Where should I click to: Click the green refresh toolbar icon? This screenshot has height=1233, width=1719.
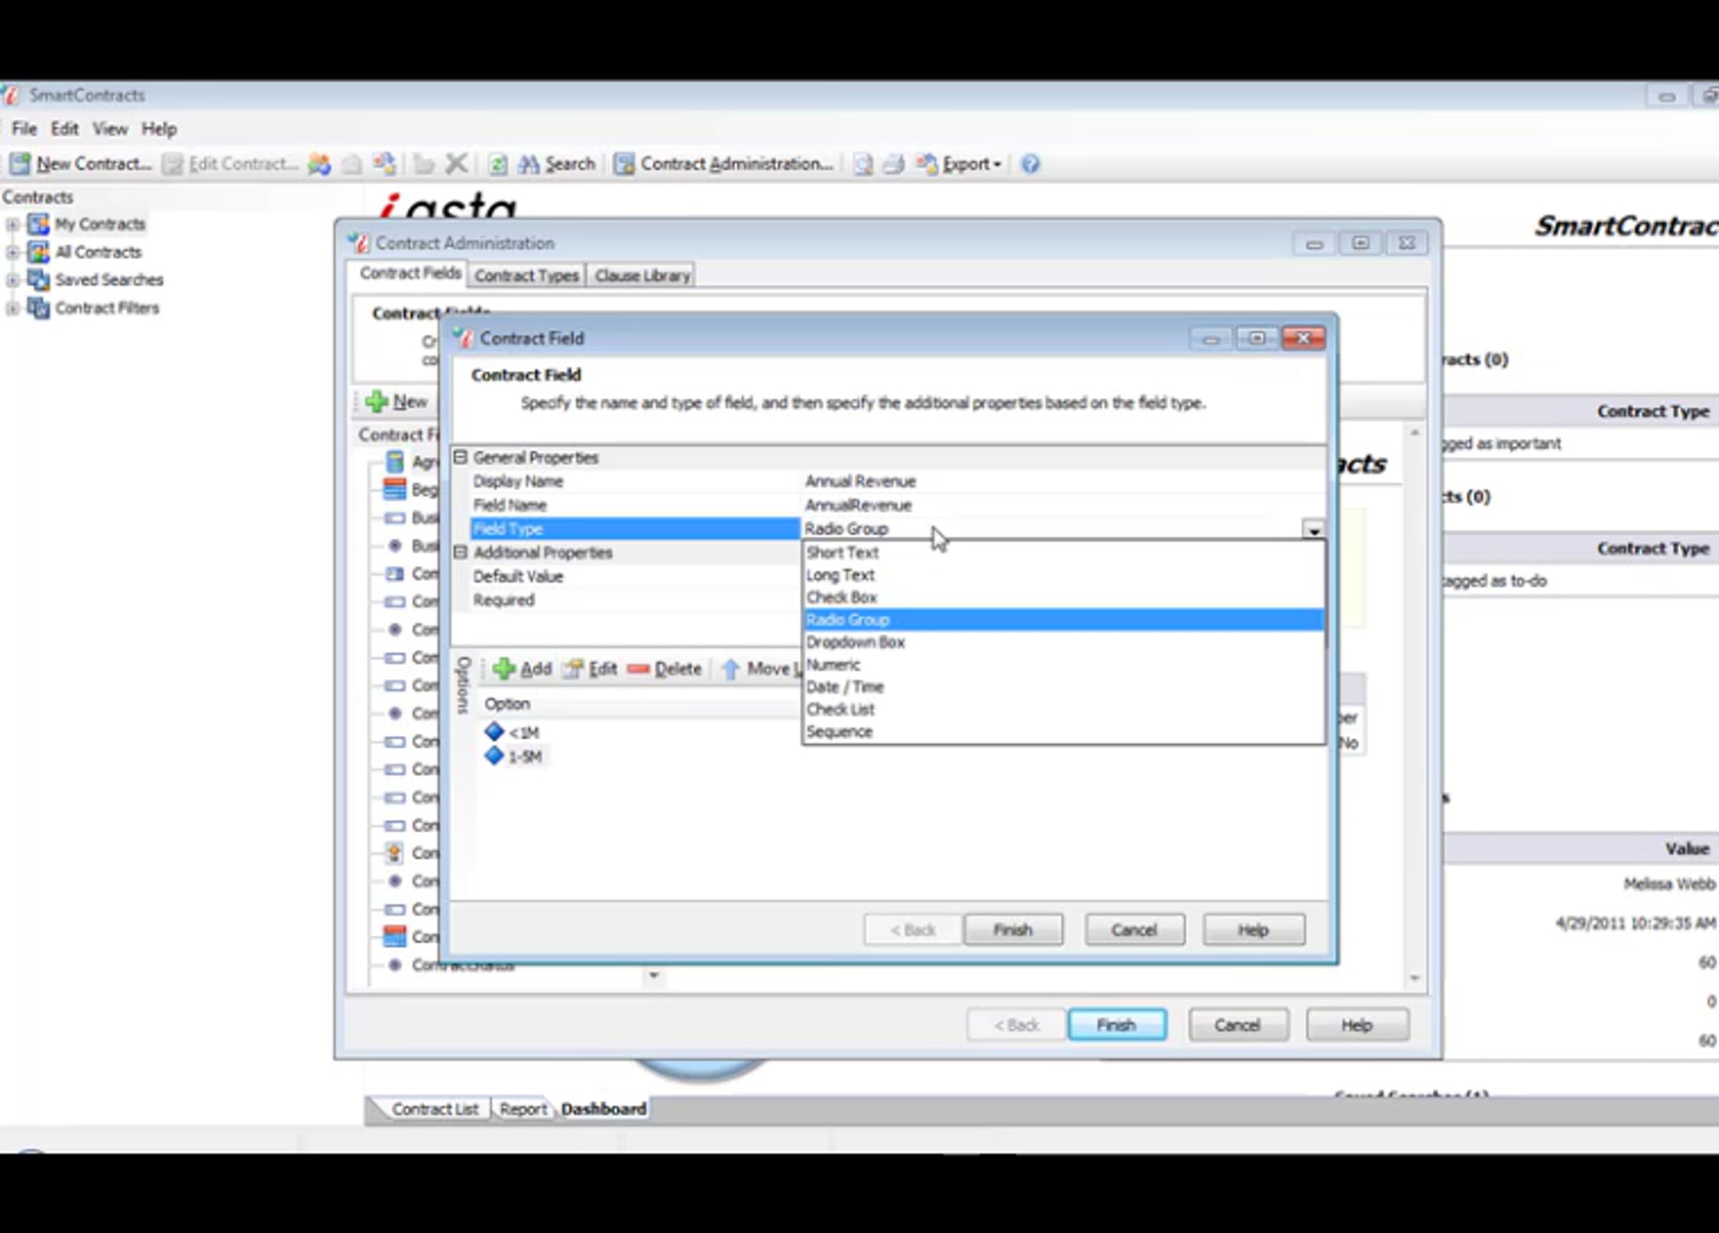[x=498, y=164]
